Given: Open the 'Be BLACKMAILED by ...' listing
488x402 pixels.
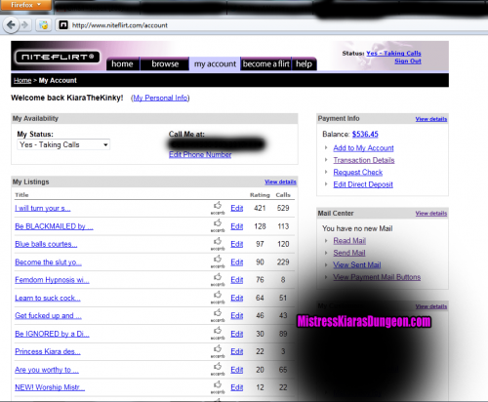Looking at the screenshot, I should [x=54, y=226].
